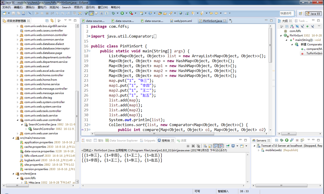Viewport: 324px width, 194px height.
Task: Expand com.univ.web.user.service package
Action: coord(18,133)
